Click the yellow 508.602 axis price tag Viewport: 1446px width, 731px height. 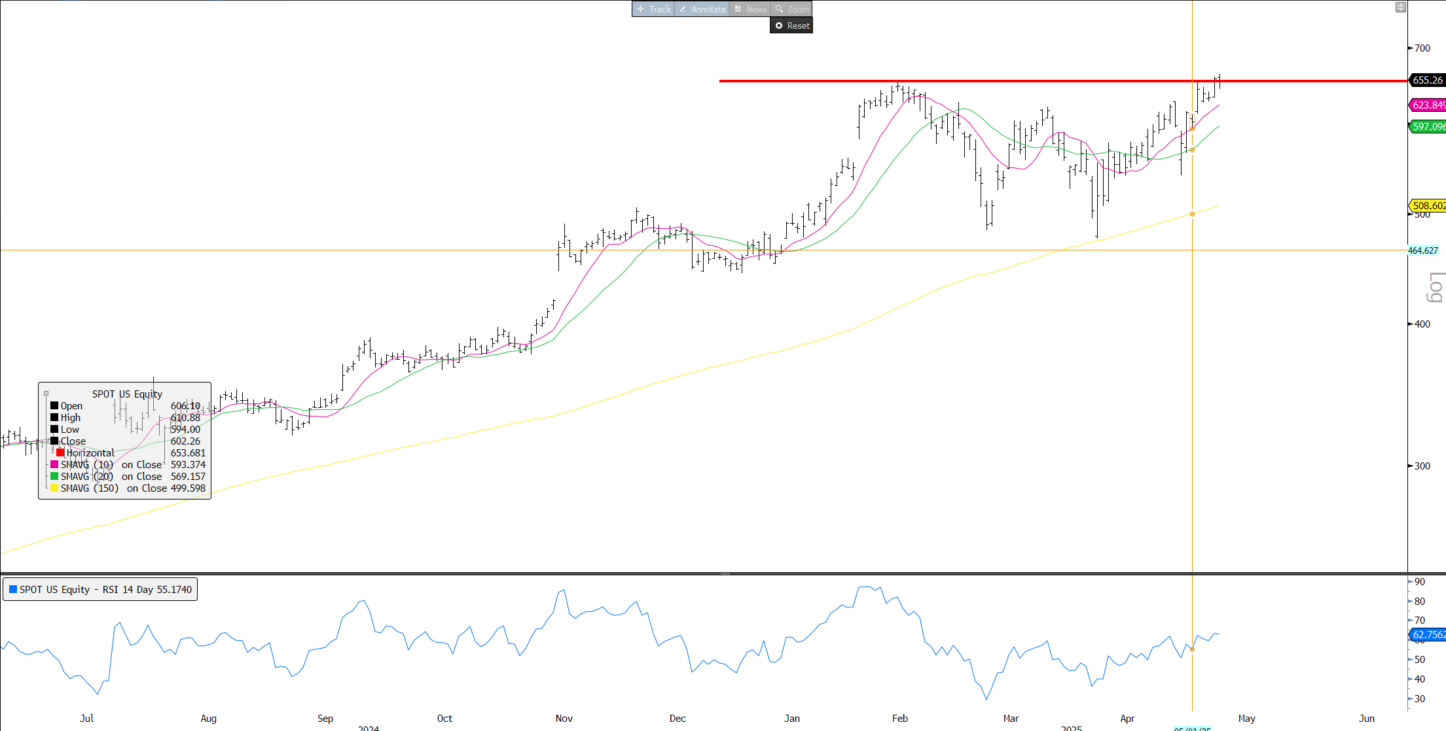pyautogui.click(x=1428, y=205)
